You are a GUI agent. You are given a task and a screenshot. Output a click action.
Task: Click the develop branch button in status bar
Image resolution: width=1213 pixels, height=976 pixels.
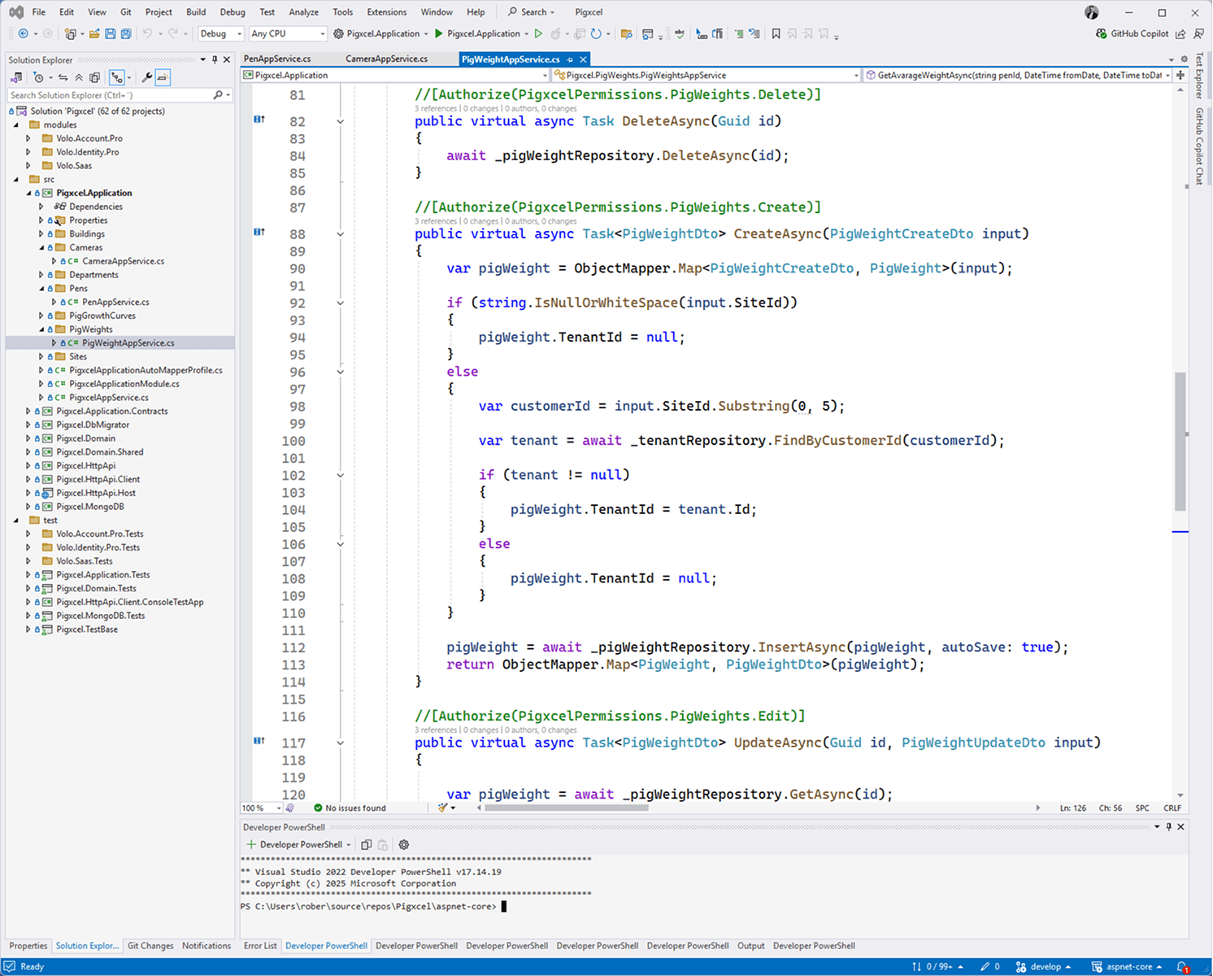click(1046, 967)
